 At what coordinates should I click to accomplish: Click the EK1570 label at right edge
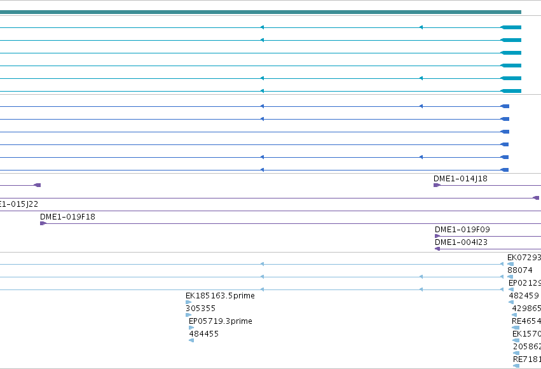[527, 334]
